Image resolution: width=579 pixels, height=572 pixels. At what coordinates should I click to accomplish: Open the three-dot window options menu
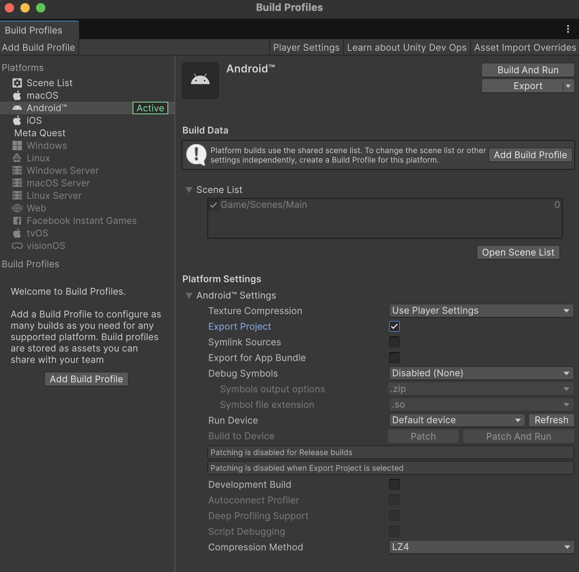pos(568,29)
